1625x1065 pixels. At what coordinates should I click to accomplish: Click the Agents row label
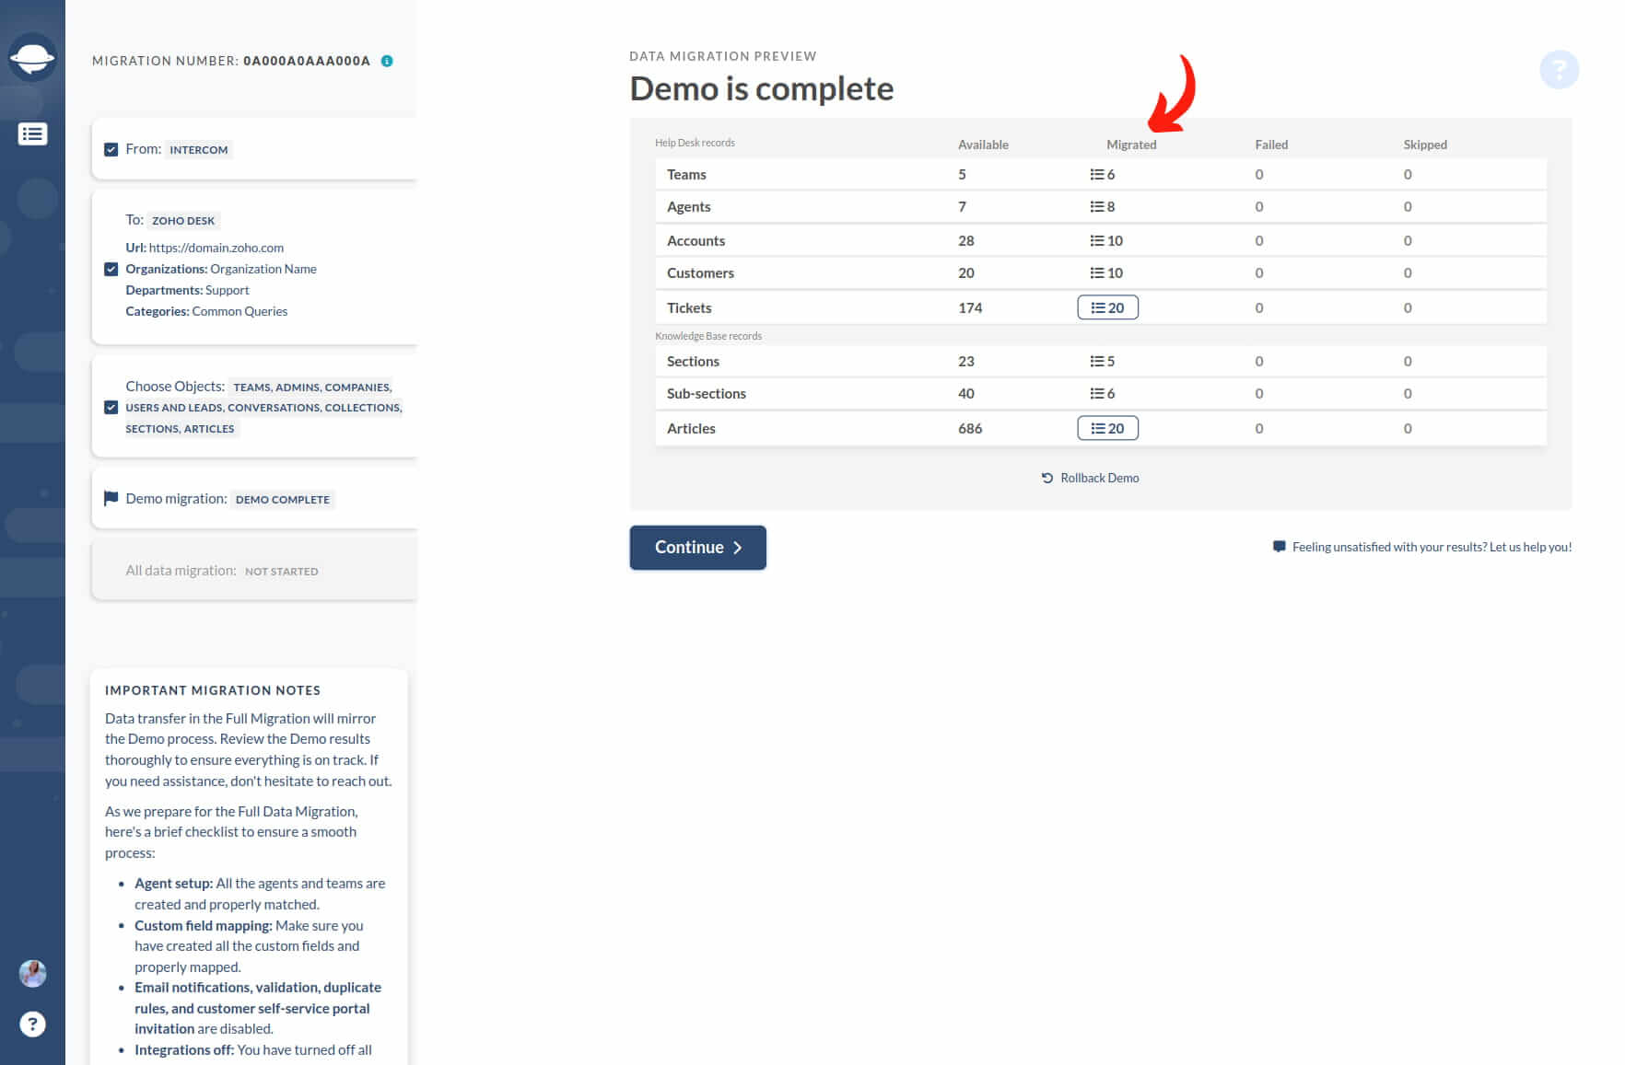click(689, 206)
